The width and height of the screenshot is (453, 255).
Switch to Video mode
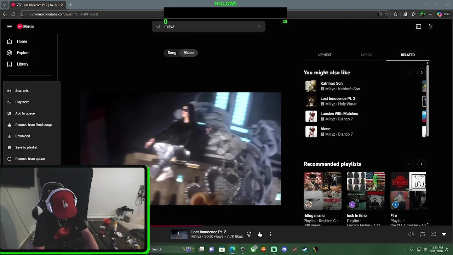click(189, 53)
